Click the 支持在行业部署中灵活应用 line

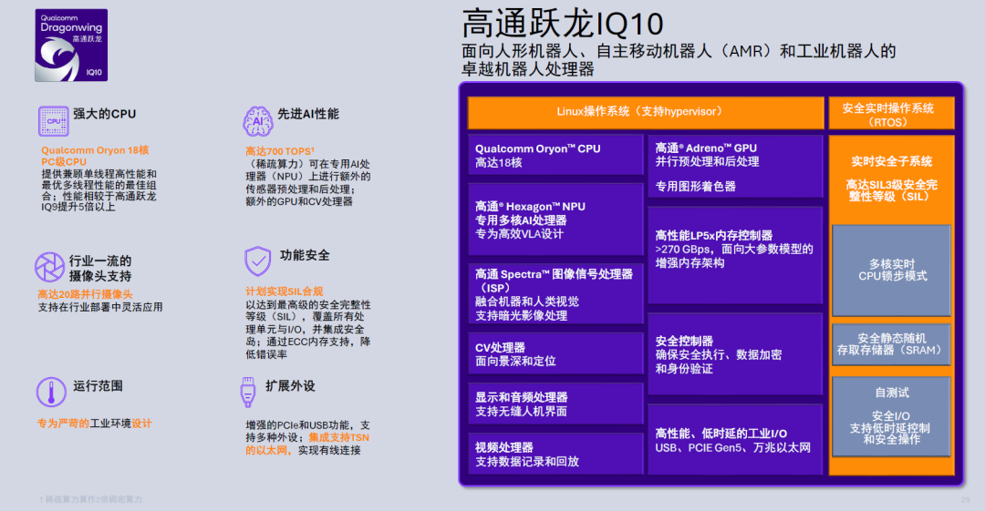point(100,307)
